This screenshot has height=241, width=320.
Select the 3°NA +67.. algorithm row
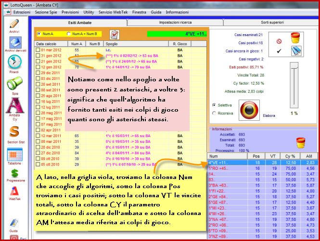(x=263, y=219)
